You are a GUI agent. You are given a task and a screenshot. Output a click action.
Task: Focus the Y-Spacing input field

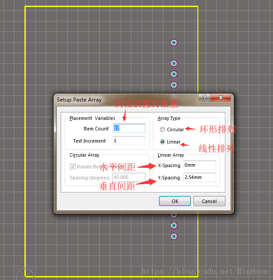[x=199, y=178]
